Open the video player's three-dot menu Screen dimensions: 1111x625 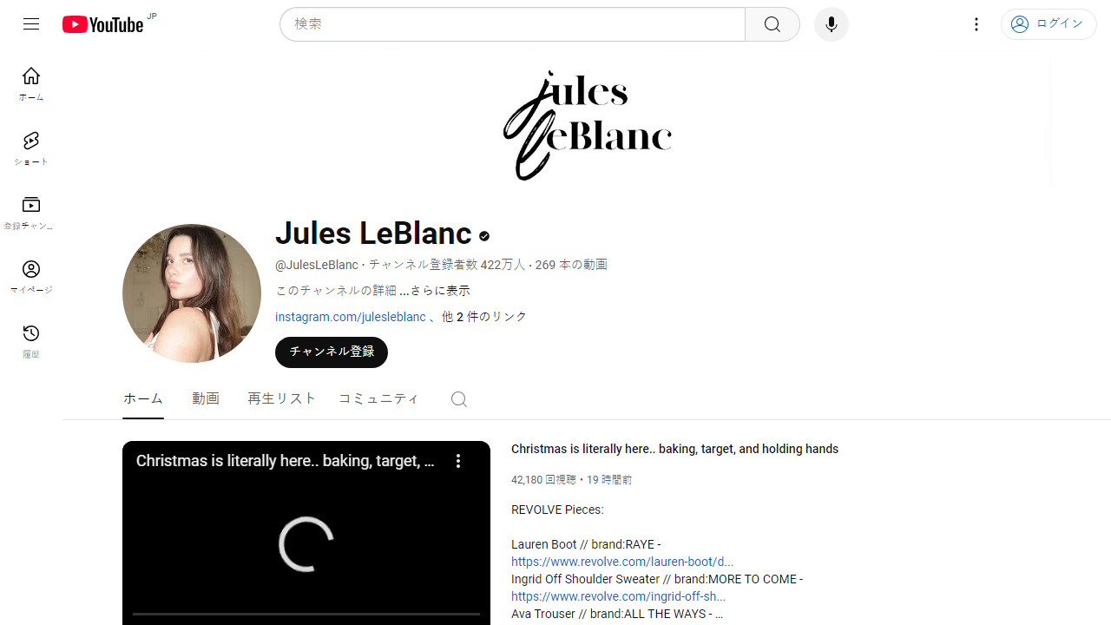point(458,461)
